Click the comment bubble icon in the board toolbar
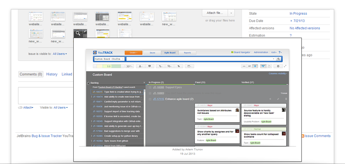 pos(150,66)
